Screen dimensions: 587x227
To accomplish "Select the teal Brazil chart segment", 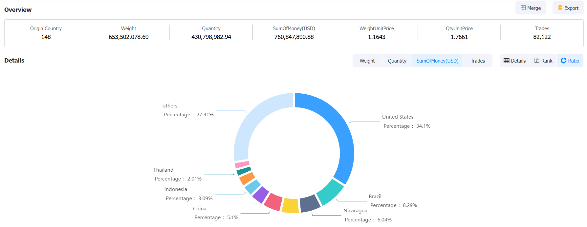I will [330, 192].
